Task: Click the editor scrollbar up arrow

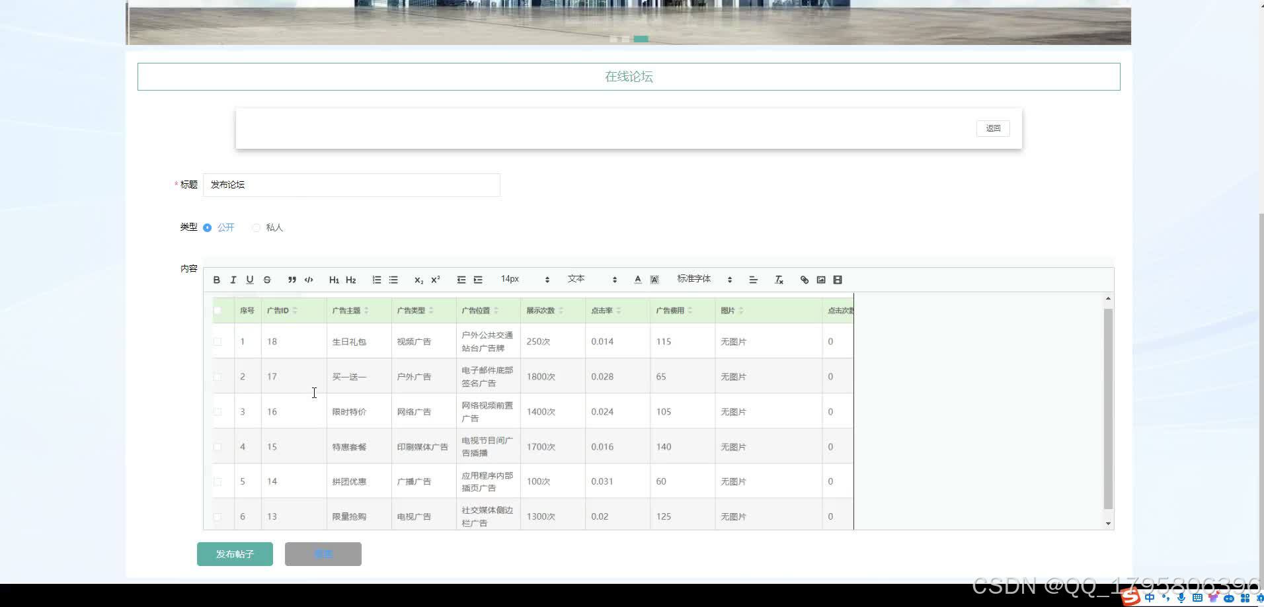Action: 1108,299
